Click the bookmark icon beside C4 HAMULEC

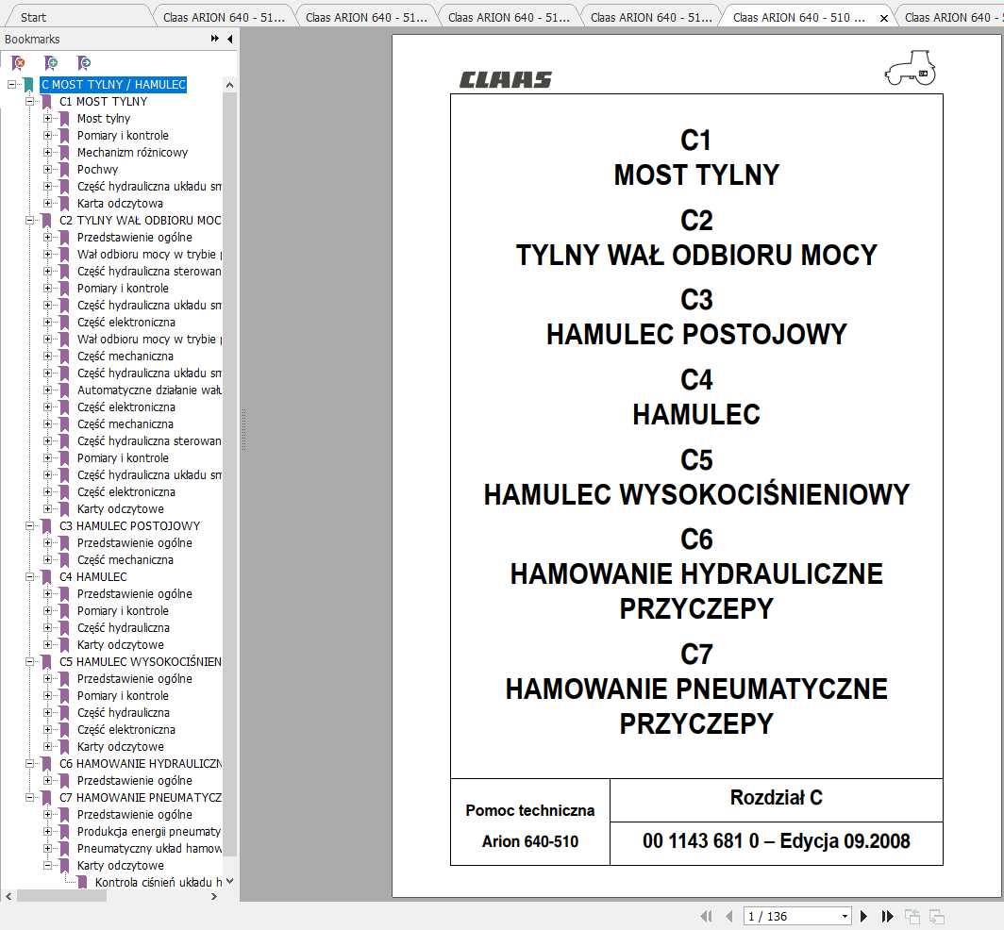click(47, 576)
